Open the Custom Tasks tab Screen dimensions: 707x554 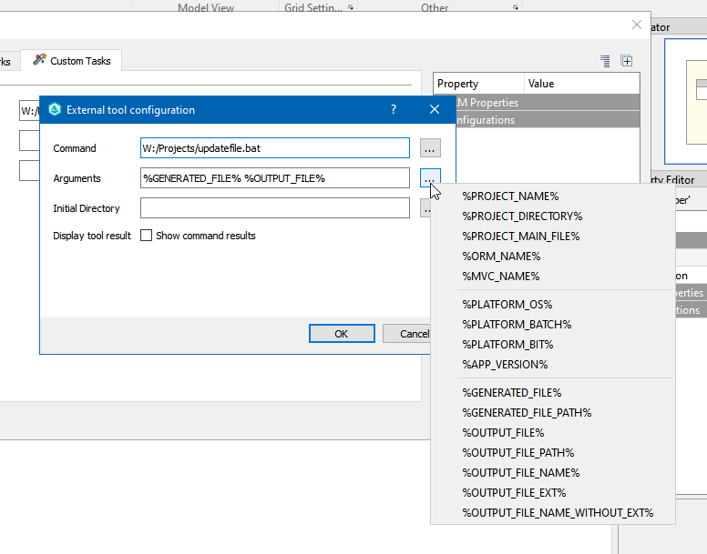coord(71,61)
